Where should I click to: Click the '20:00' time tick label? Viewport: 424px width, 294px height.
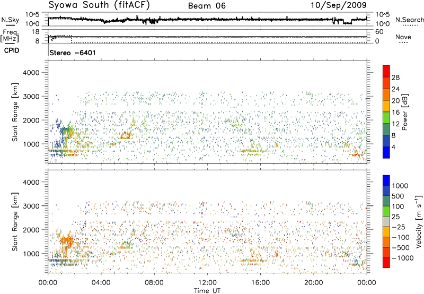[314, 283]
